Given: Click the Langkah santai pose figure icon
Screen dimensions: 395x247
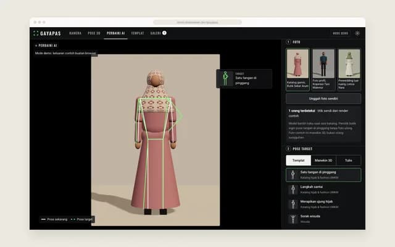Looking at the screenshot, I should click(x=293, y=190).
